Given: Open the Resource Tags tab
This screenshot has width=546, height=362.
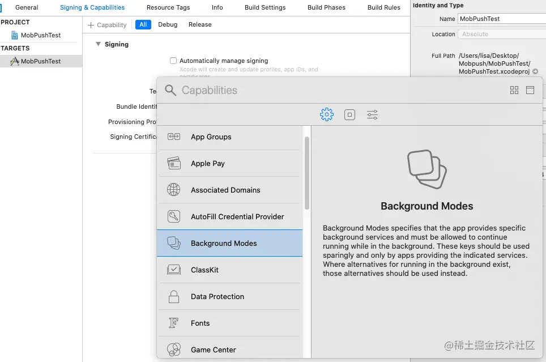Looking at the screenshot, I should (168, 7).
